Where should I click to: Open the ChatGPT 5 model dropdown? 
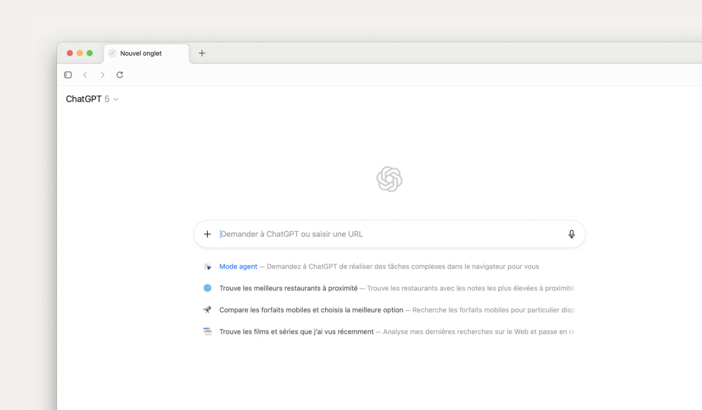pyautogui.click(x=92, y=99)
